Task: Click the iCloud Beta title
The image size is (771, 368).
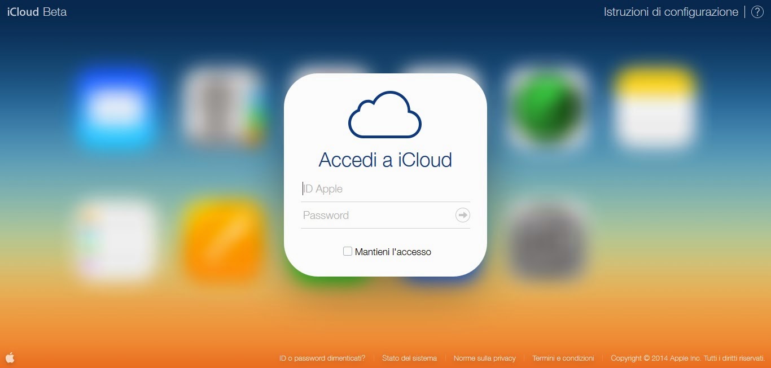Action: click(x=37, y=12)
